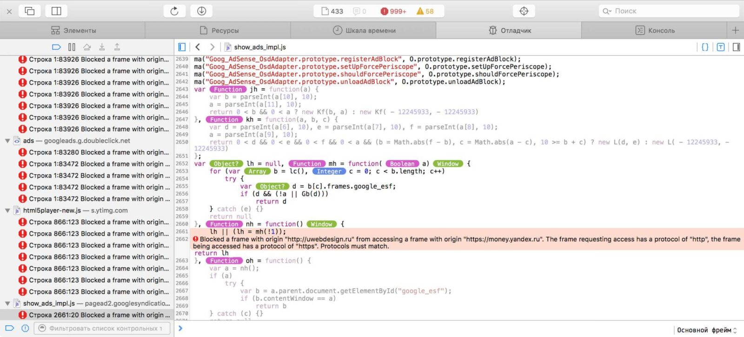Select issue row Строка 1:83280
Screen dimensions: 744x337
point(87,152)
